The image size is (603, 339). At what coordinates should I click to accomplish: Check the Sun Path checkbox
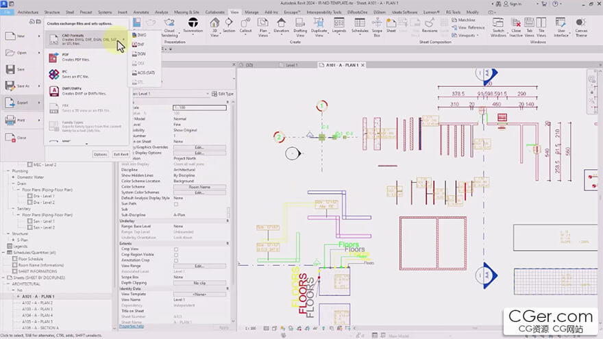176,203
